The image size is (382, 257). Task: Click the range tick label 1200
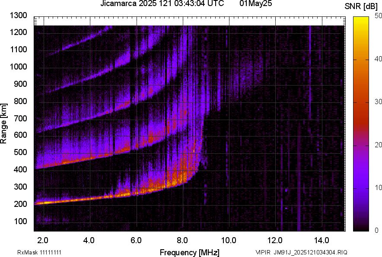point(18,32)
